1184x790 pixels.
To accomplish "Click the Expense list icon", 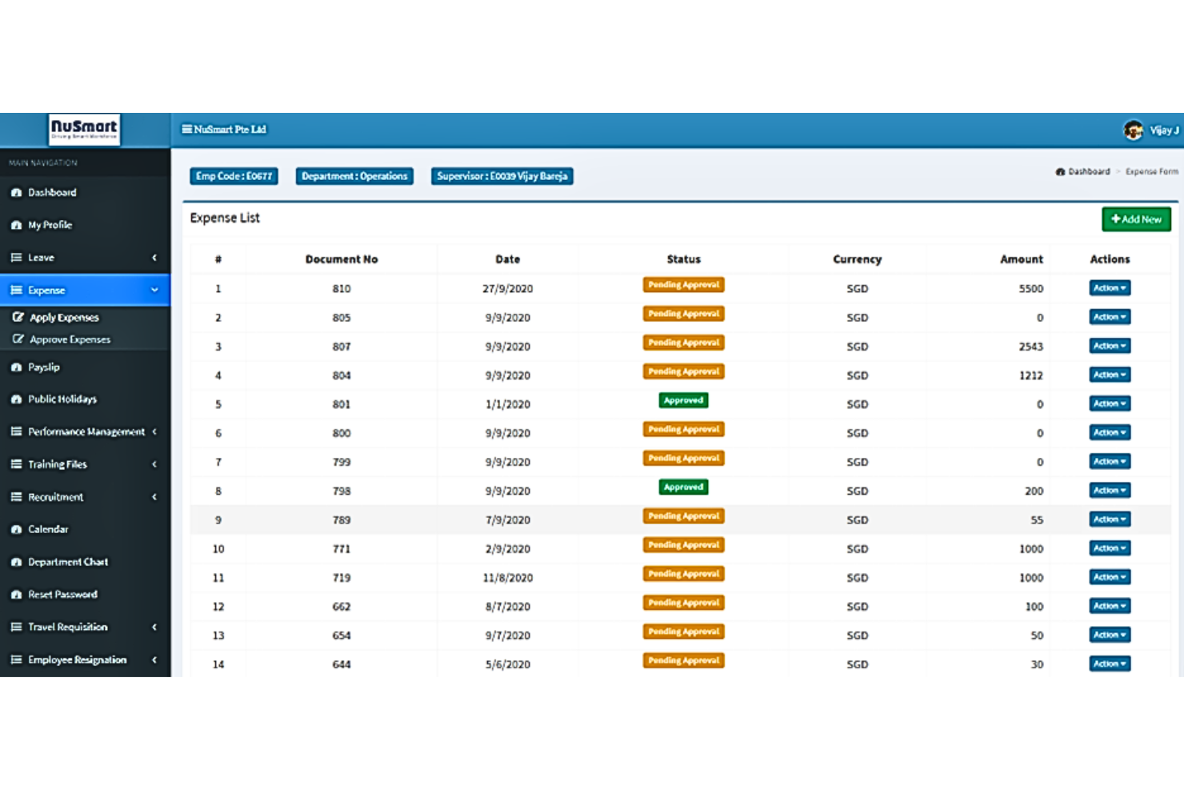I will [x=16, y=291].
